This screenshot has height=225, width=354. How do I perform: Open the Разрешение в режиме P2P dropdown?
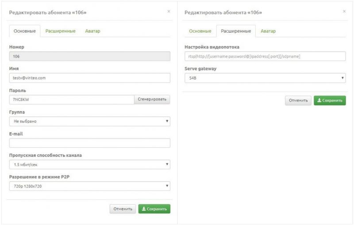[x=90, y=186]
